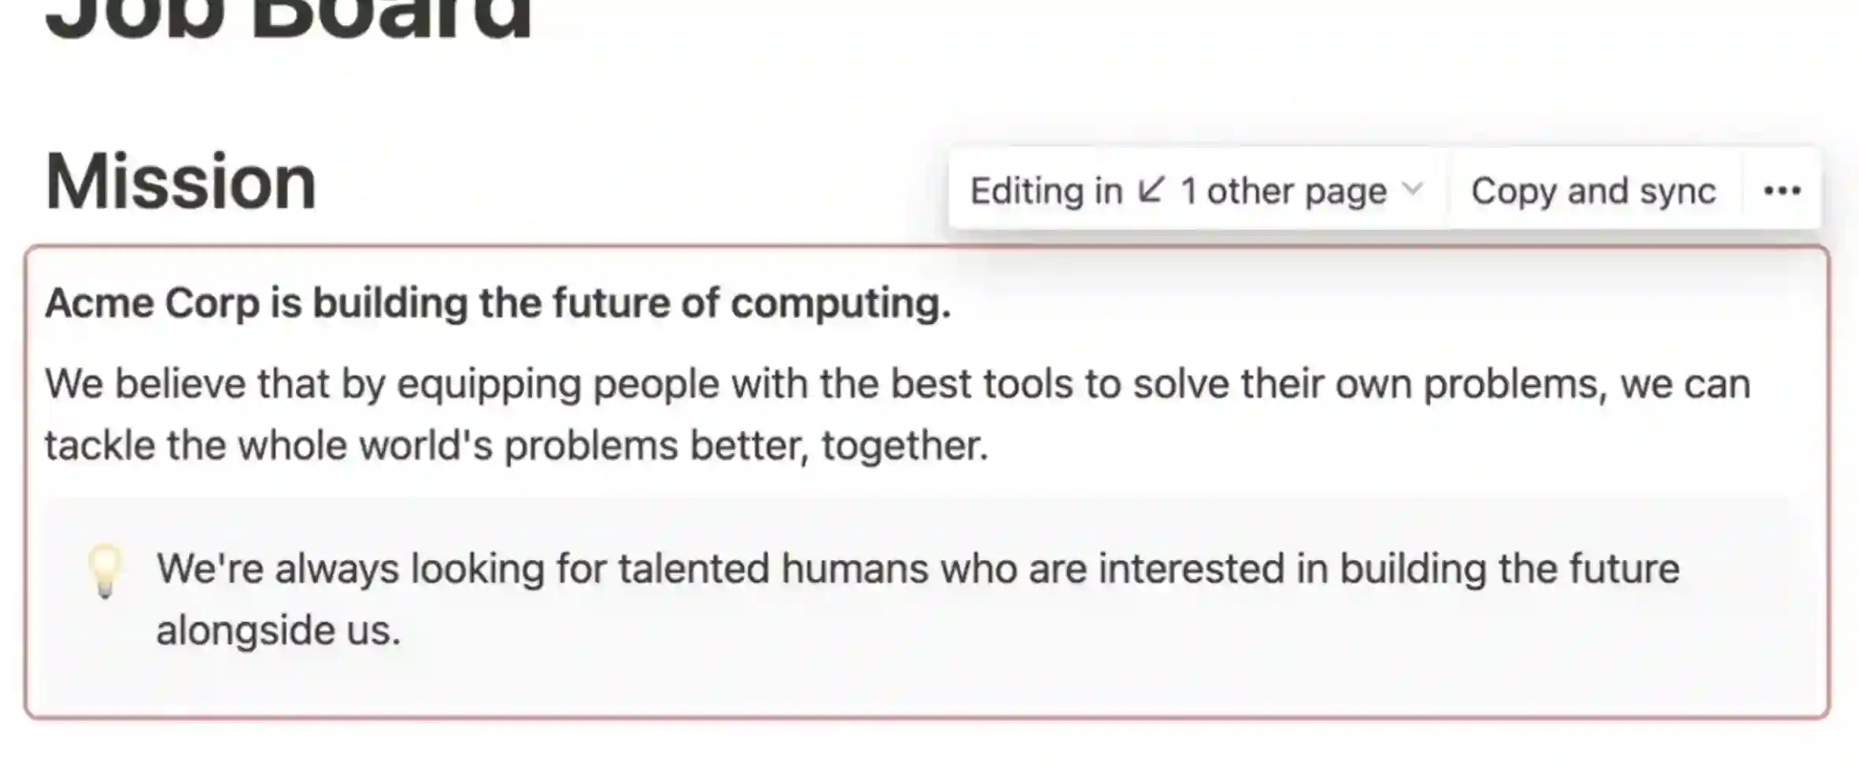Click "Acme Corp" at start of bold line
Viewport: 1859px width, 763px height.
(x=152, y=304)
